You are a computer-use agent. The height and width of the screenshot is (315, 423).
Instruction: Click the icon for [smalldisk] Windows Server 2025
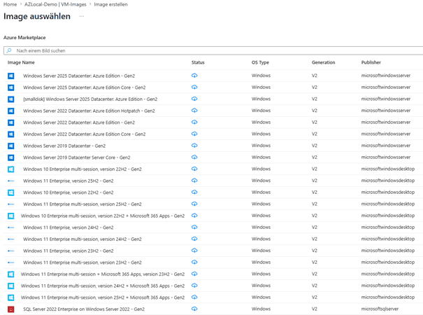(x=11, y=99)
